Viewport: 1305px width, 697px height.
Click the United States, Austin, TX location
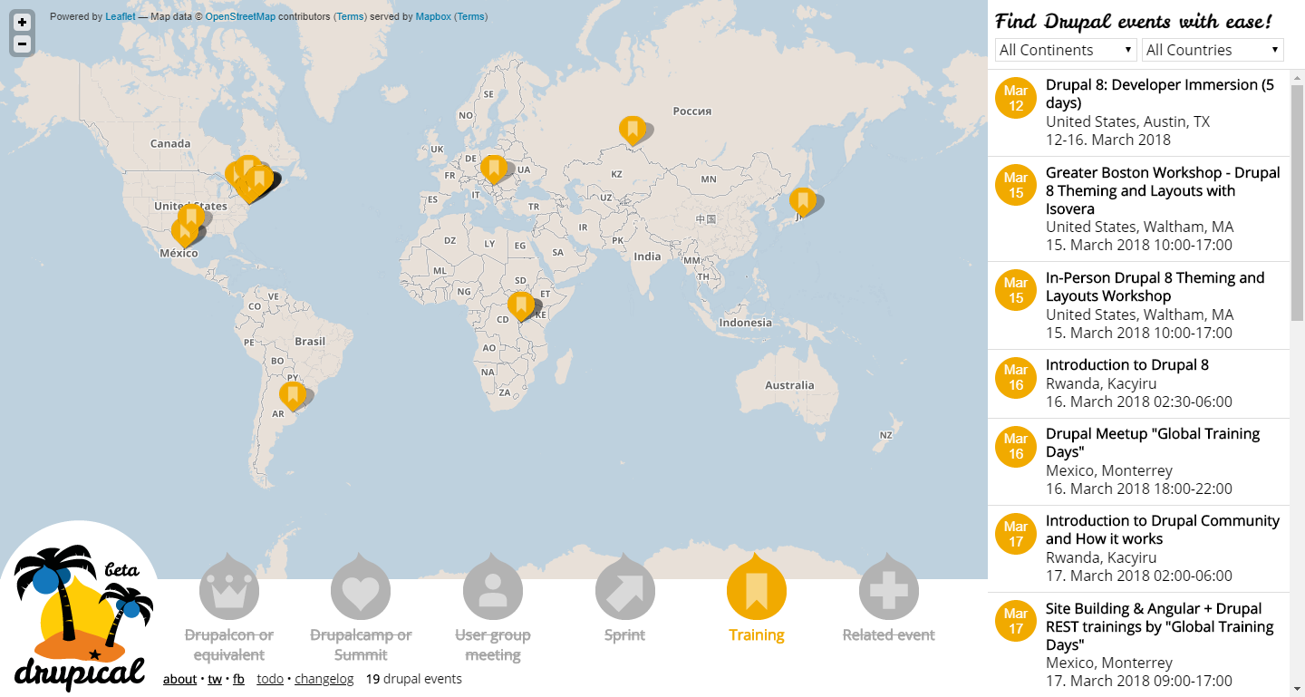[x=1127, y=121]
